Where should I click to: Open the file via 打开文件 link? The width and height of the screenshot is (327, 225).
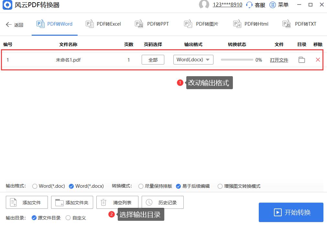click(279, 60)
